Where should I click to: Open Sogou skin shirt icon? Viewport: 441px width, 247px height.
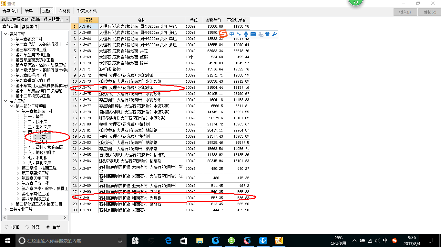click(x=267, y=34)
